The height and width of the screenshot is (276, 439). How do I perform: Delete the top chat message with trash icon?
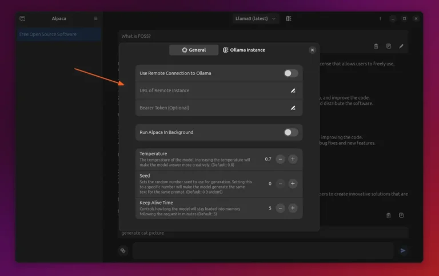[376, 46]
